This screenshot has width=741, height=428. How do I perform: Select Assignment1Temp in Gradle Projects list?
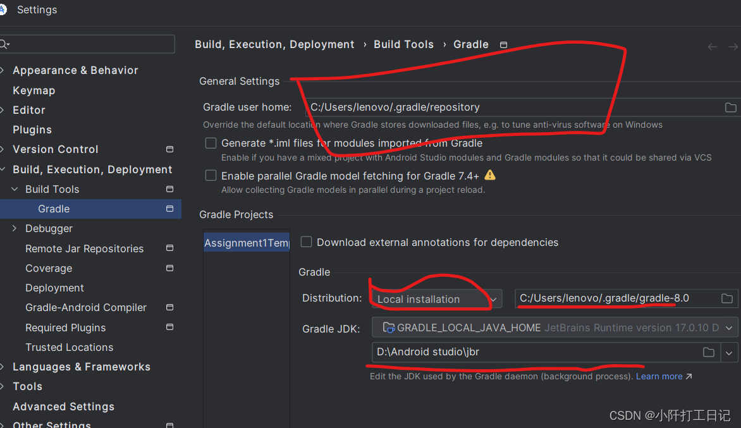(246, 242)
